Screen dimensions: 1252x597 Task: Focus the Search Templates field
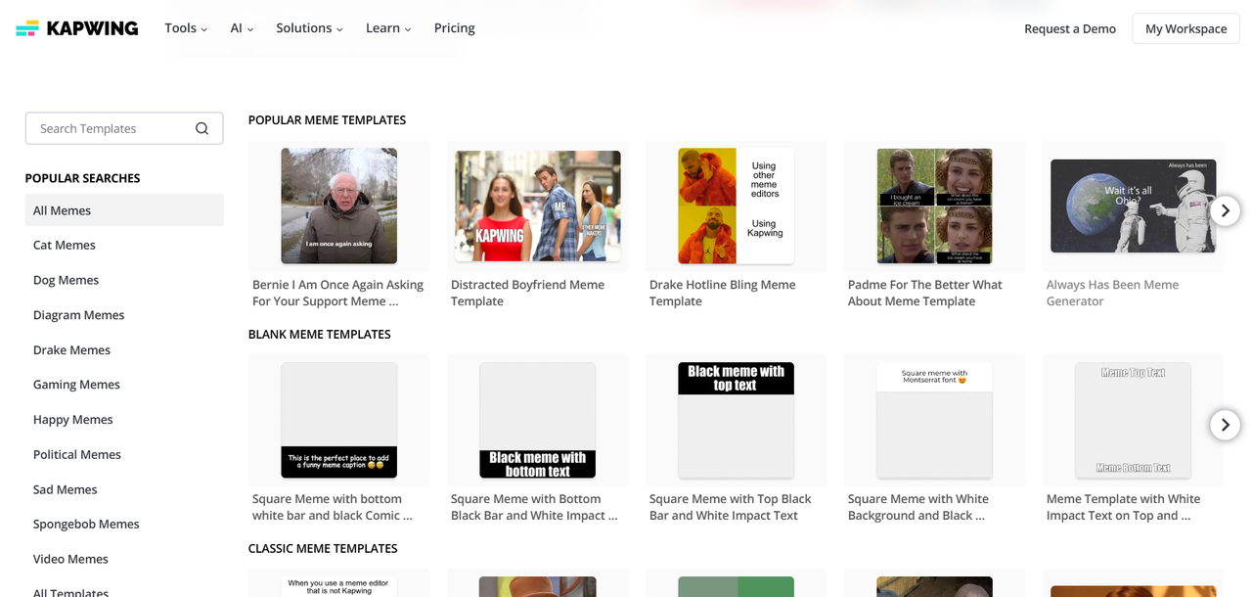click(124, 128)
